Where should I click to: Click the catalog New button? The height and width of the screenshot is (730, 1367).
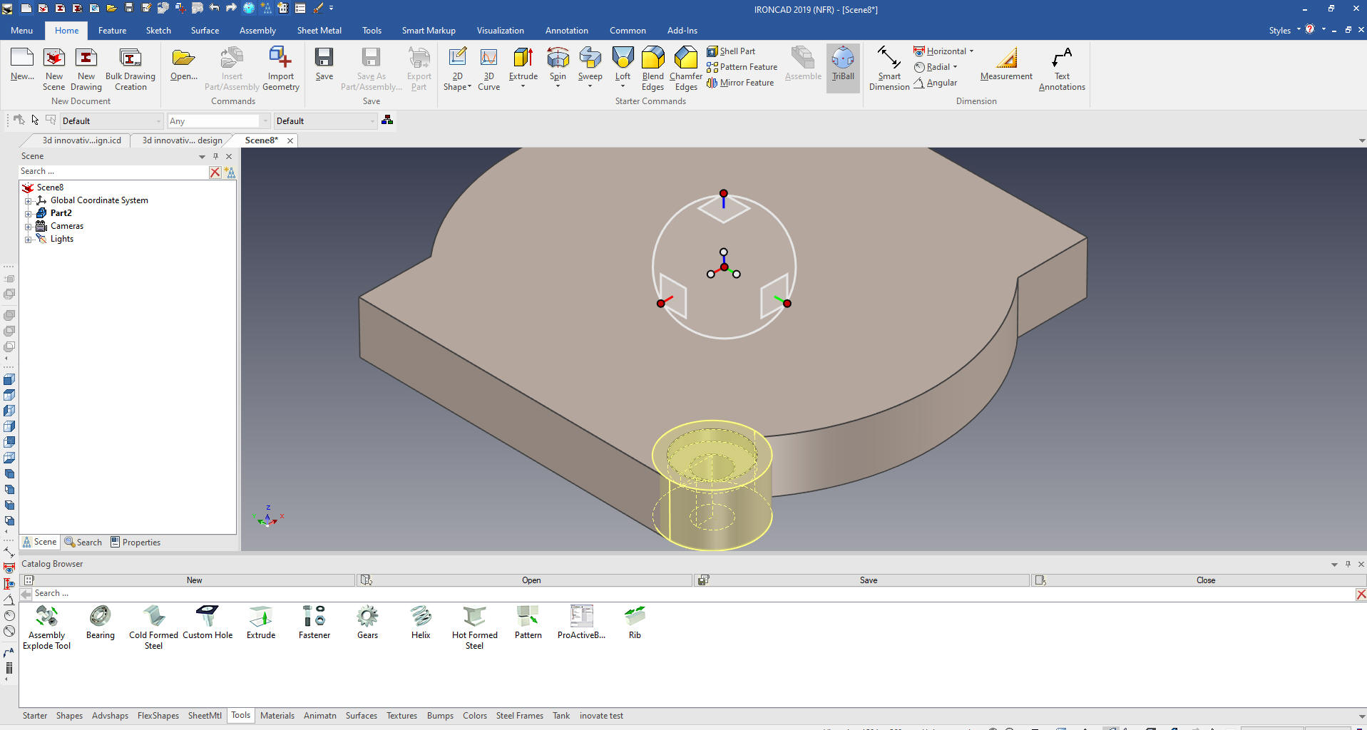coord(194,580)
